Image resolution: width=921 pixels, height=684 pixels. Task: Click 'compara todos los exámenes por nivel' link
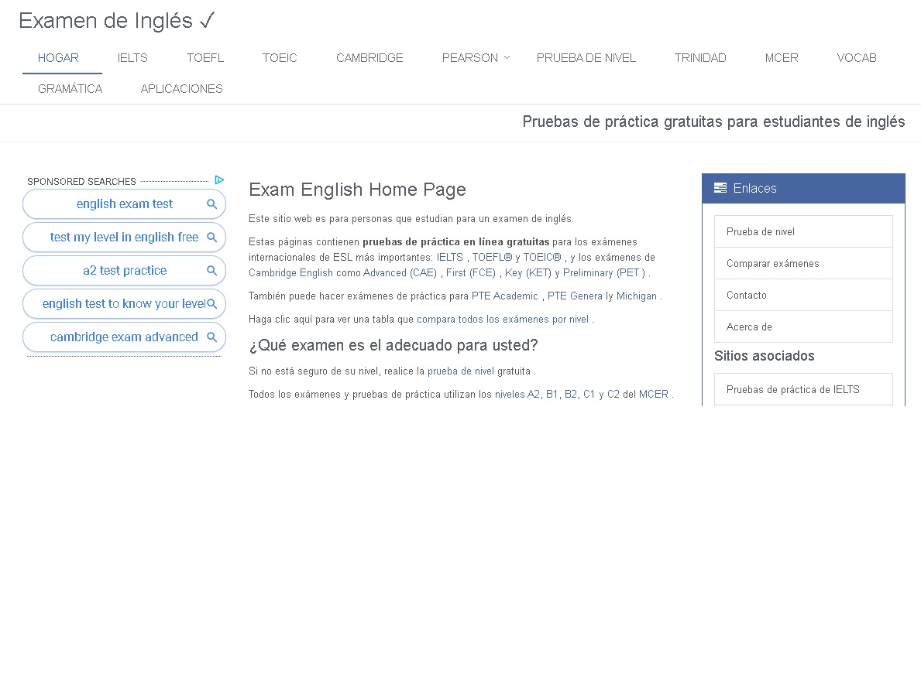pos(503,320)
